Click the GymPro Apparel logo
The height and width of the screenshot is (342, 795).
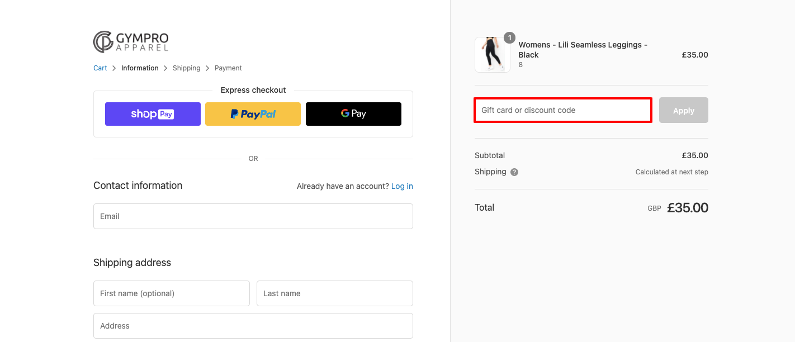[131, 41]
